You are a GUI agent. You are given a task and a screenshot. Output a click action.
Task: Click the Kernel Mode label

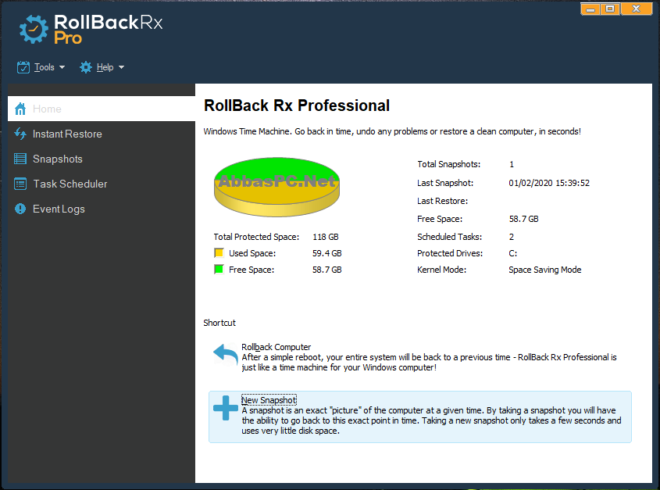pos(441,270)
